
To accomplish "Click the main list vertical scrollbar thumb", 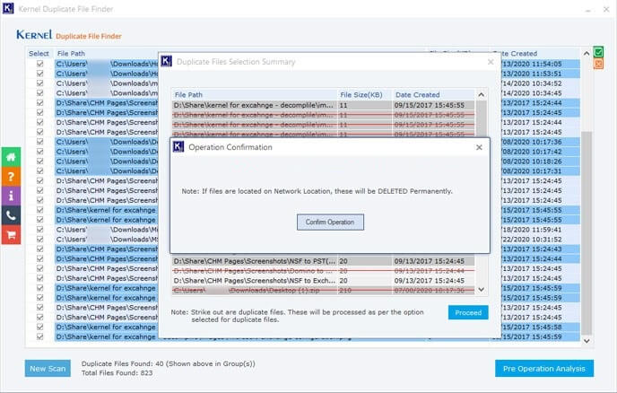I will coord(587,233).
